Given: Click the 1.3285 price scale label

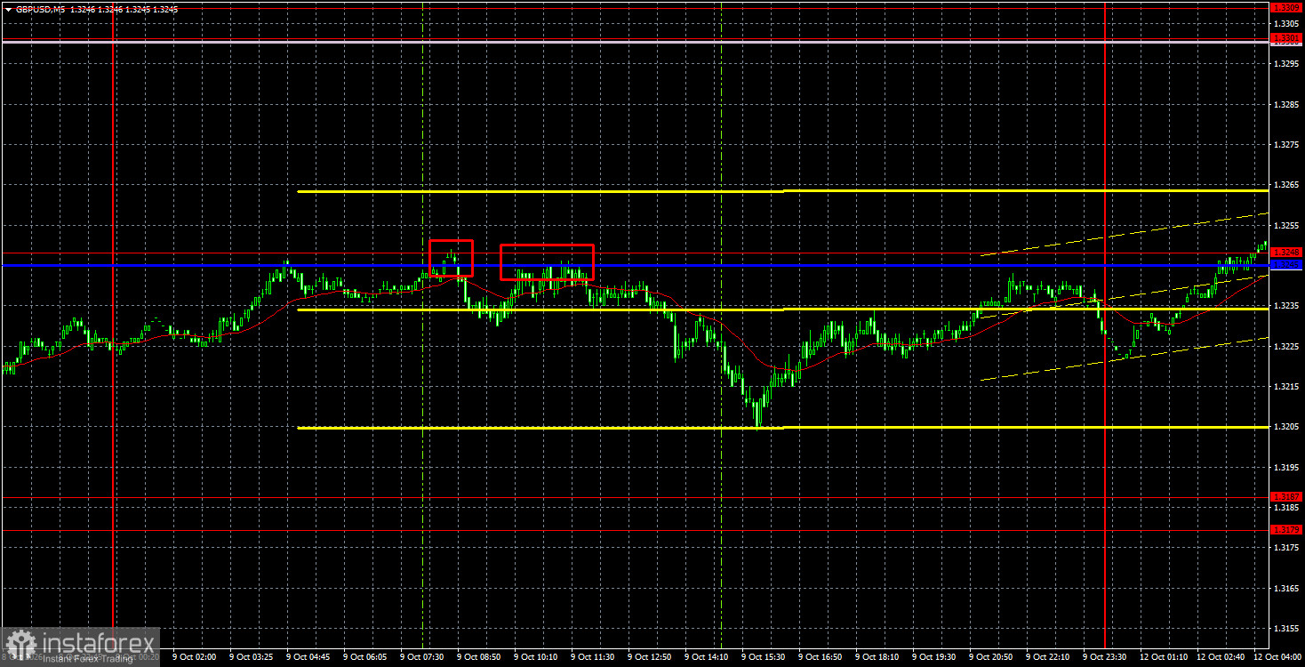Looking at the screenshot, I should tap(1287, 104).
